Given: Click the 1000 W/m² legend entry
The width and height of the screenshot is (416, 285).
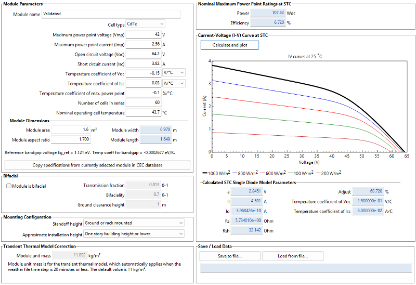Looking at the screenshot, I should point(218,173).
